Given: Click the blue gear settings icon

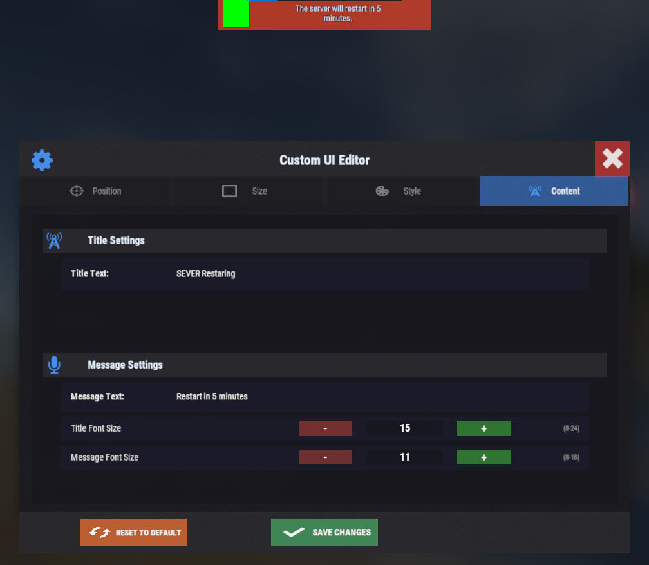Looking at the screenshot, I should click(42, 160).
